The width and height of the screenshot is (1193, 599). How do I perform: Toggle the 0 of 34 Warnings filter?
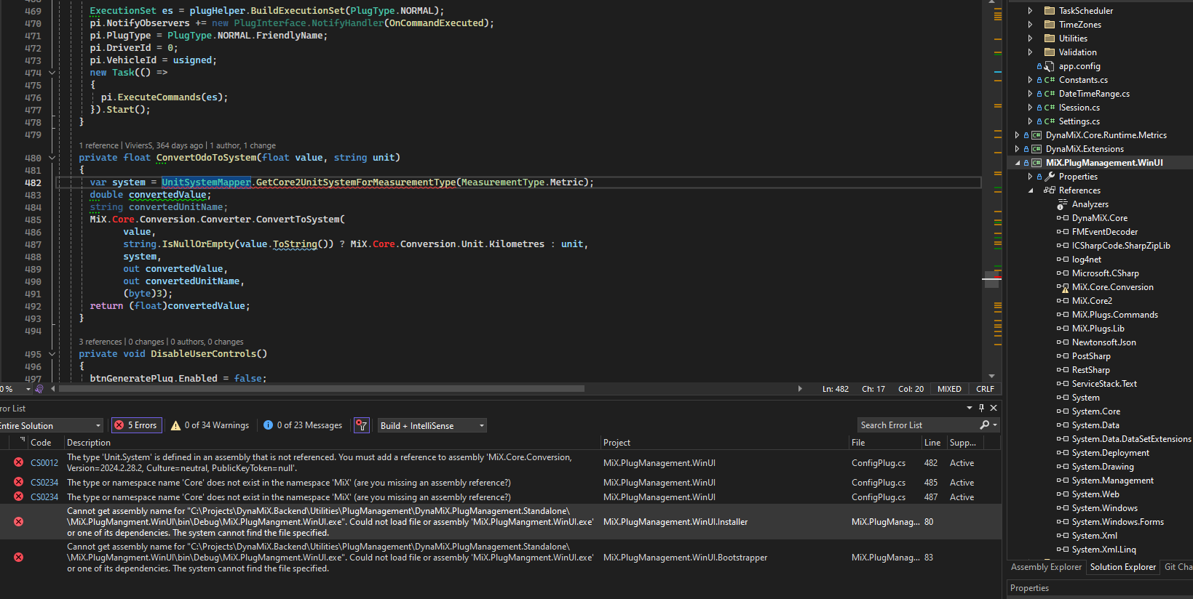point(210,425)
